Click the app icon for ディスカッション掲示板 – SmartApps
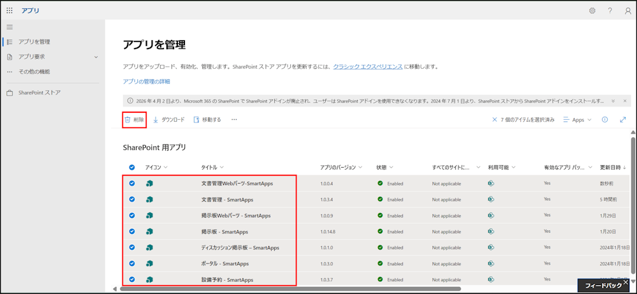Viewport: 637px width, 294px height. click(149, 247)
